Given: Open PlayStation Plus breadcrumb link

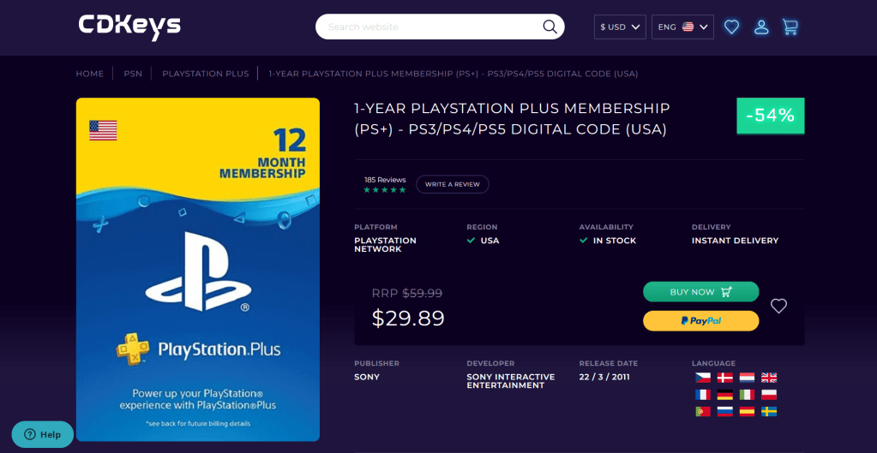Looking at the screenshot, I should (206, 74).
